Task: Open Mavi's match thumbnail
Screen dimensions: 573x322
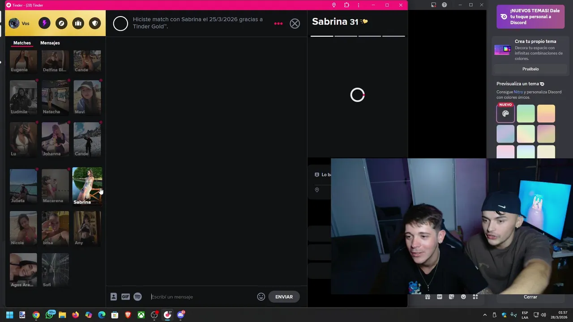Action: click(87, 97)
